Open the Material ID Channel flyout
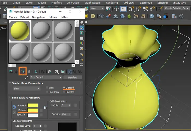The height and width of the screenshot is (131, 191). point(56,72)
